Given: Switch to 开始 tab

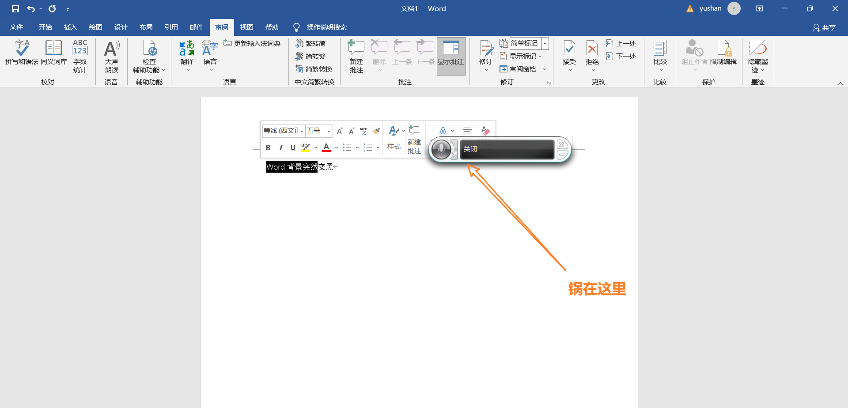Looking at the screenshot, I should coord(45,27).
